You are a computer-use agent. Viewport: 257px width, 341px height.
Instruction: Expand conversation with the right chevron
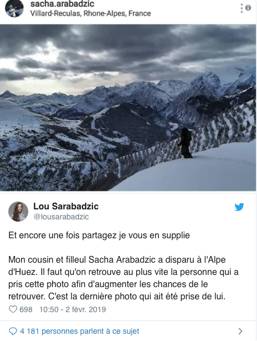tap(240, 331)
